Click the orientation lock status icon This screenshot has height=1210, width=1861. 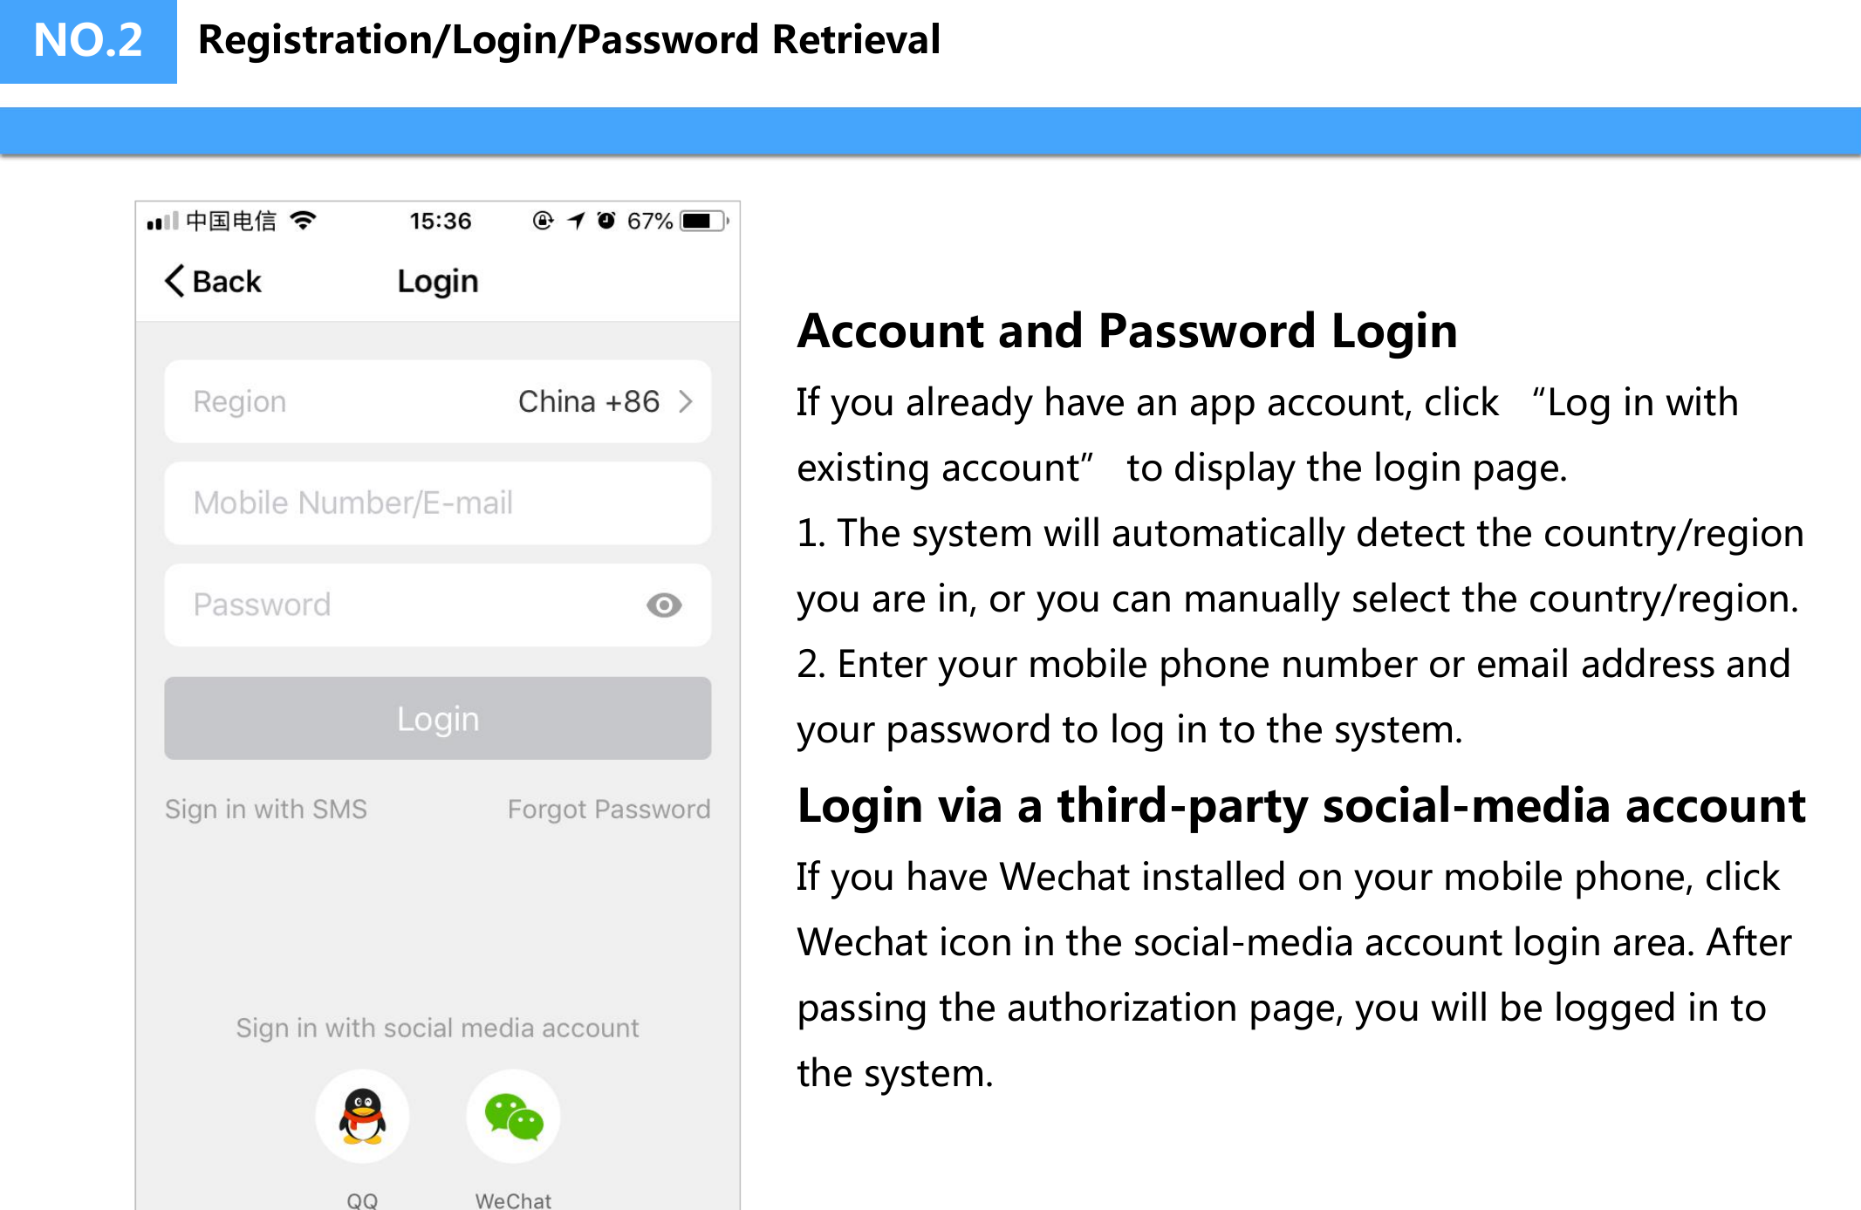pyautogui.click(x=543, y=220)
